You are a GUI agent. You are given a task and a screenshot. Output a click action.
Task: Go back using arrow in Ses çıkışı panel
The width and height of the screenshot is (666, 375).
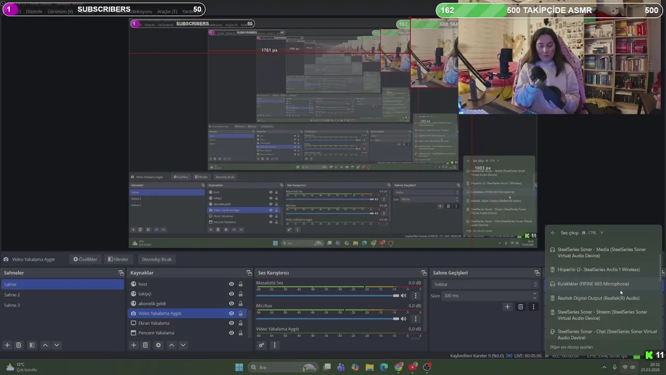tap(553, 233)
